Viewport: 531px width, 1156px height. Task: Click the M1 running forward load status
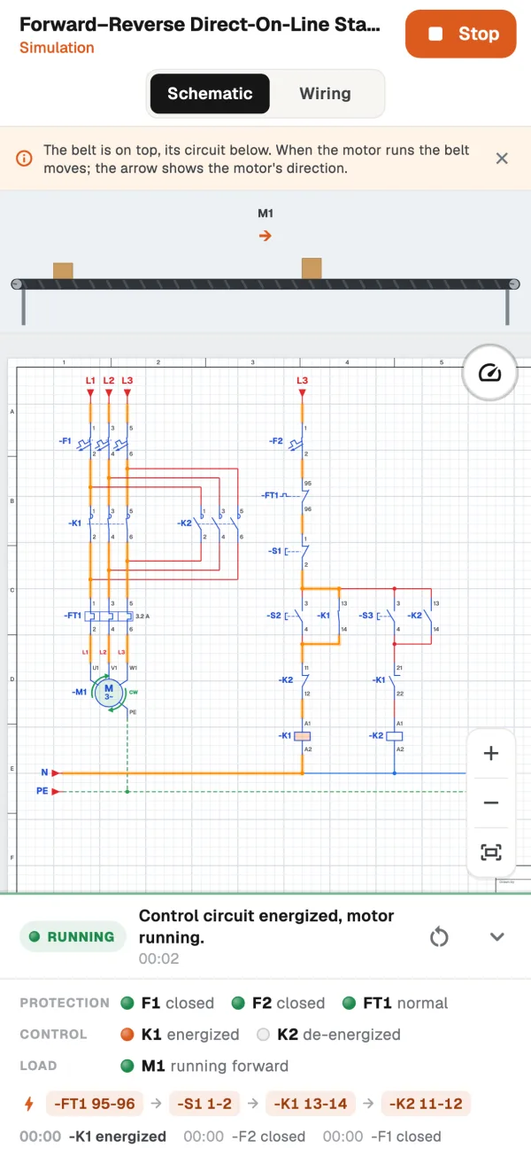click(204, 1066)
